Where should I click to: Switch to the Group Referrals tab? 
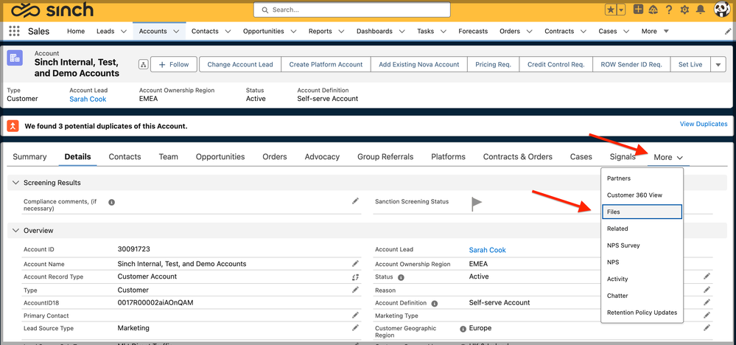pyautogui.click(x=385, y=157)
